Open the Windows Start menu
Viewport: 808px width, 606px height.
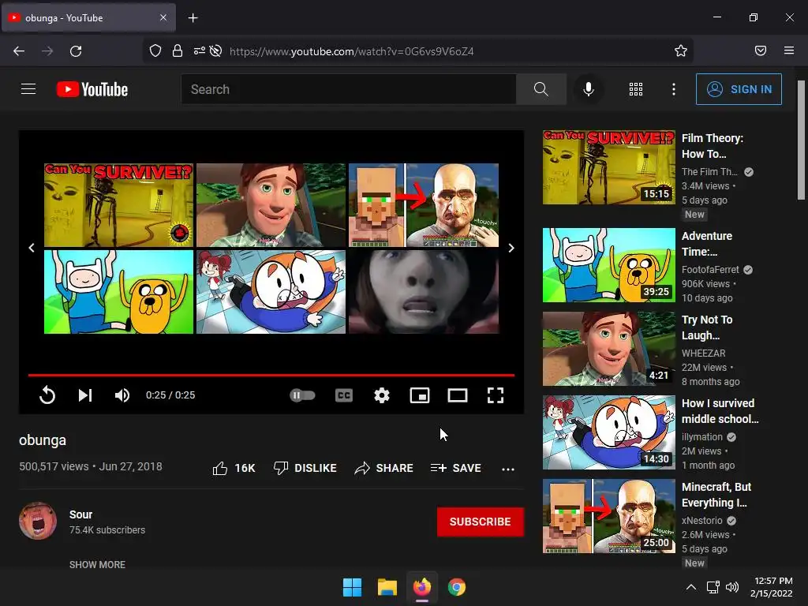[353, 587]
